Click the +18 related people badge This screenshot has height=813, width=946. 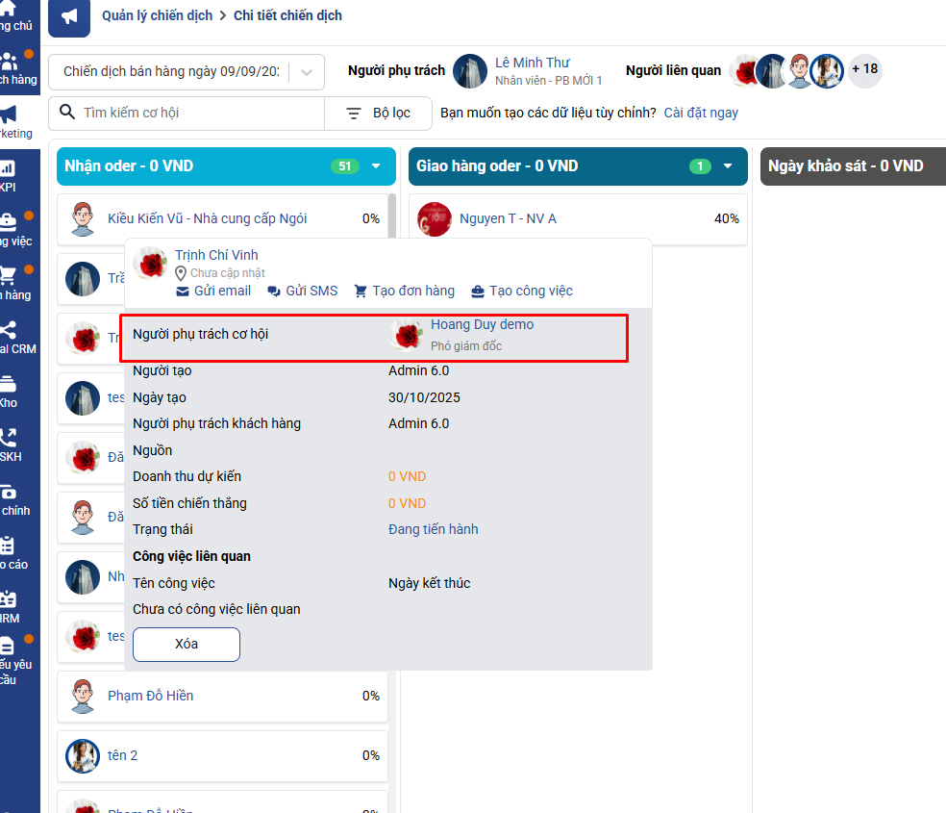864,69
